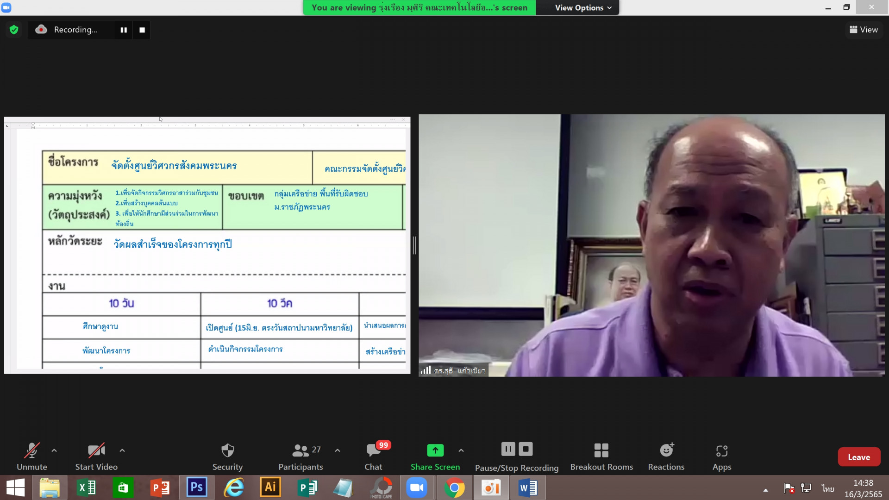Click the หลักวัดระยะ label in the shared document
The width and height of the screenshot is (889, 500).
pyautogui.click(x=75, y=241)
